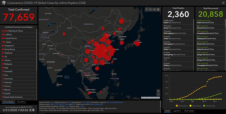
Task: Click the red case circle over Singapore
Action: pyautogui.click(x=89, y=93)
